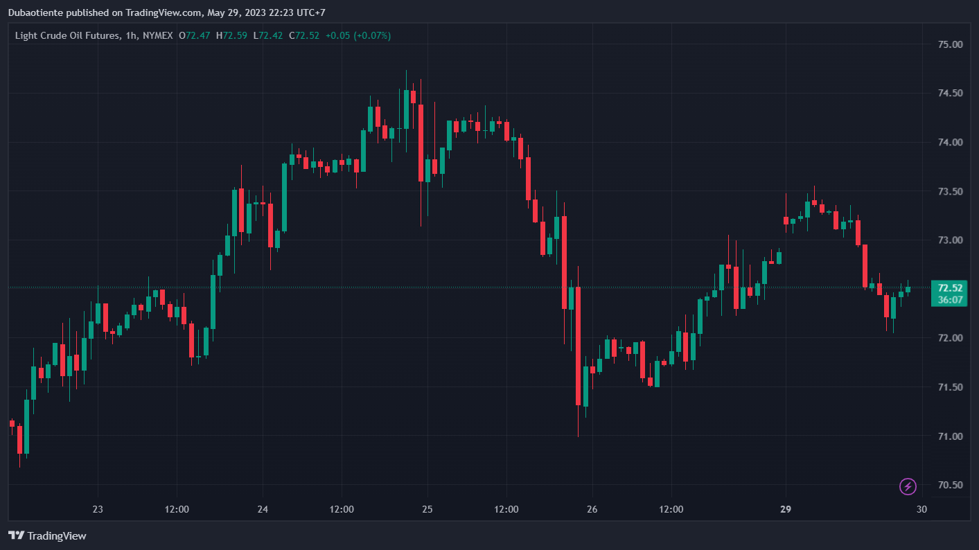Click the purple lightning bolt icon

[x=908, y=486]
